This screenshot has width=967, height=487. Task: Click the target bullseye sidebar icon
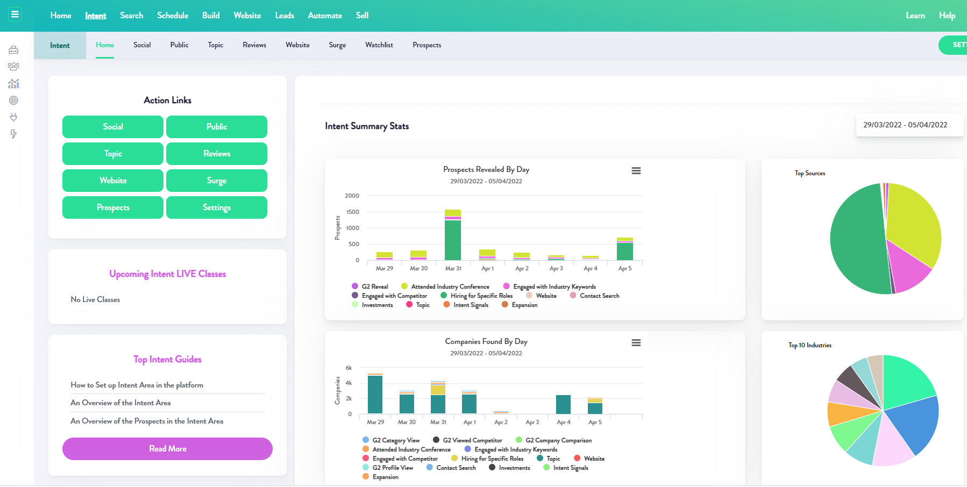[x=13, y=101]
